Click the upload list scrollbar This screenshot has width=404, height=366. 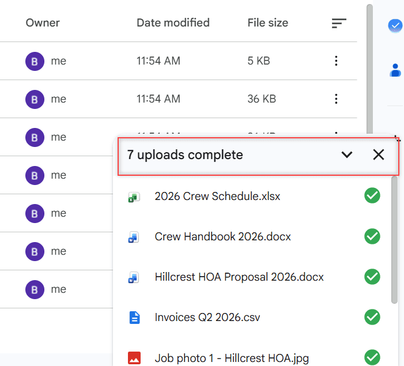click(x=394, y=240)
